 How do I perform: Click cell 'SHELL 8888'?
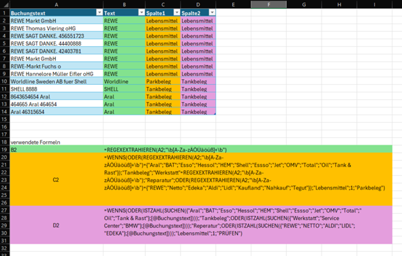(x=57, y=89)
